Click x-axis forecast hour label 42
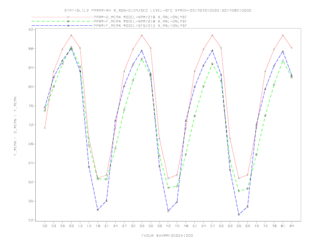 [168, 226]
